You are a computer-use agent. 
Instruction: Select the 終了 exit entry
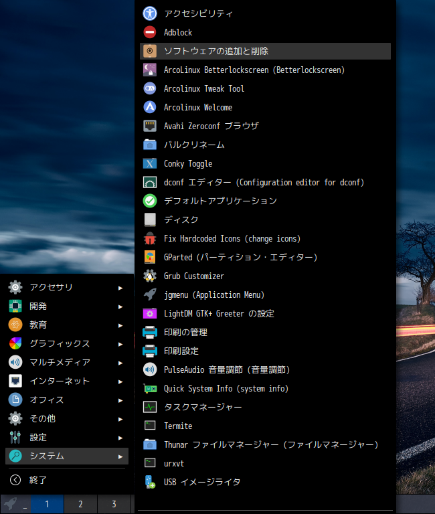pyautogui.click(x=67, y=480)
